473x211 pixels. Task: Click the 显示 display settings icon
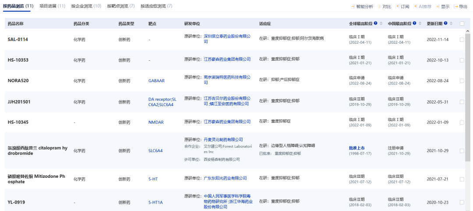click(437, 7)
